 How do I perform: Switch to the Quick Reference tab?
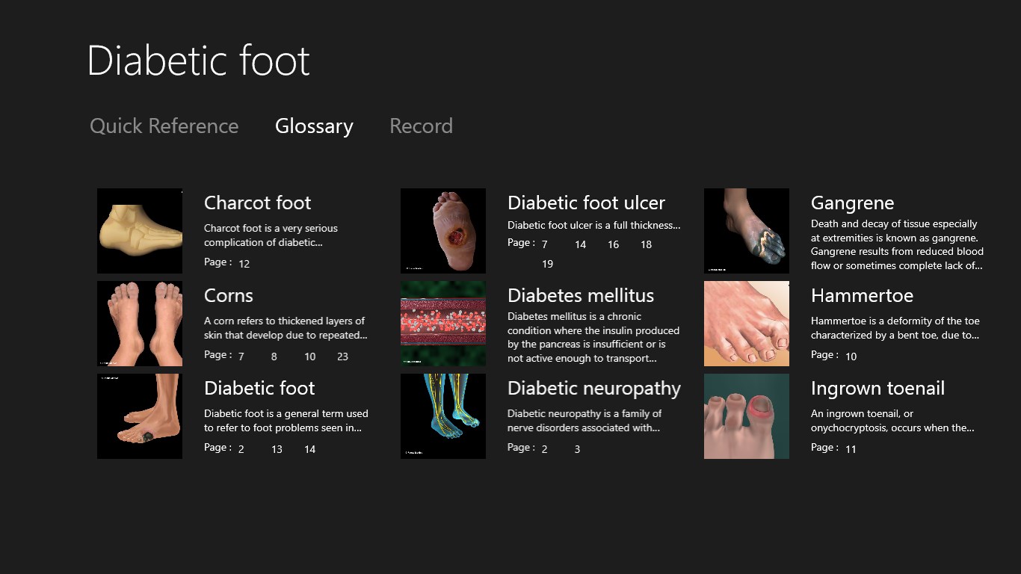[x=164, y=126]
